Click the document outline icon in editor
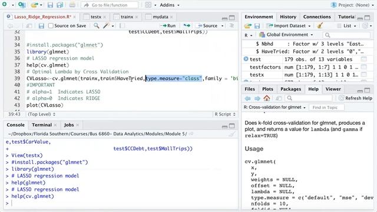377x212 pixels. [x=232, y=25]
